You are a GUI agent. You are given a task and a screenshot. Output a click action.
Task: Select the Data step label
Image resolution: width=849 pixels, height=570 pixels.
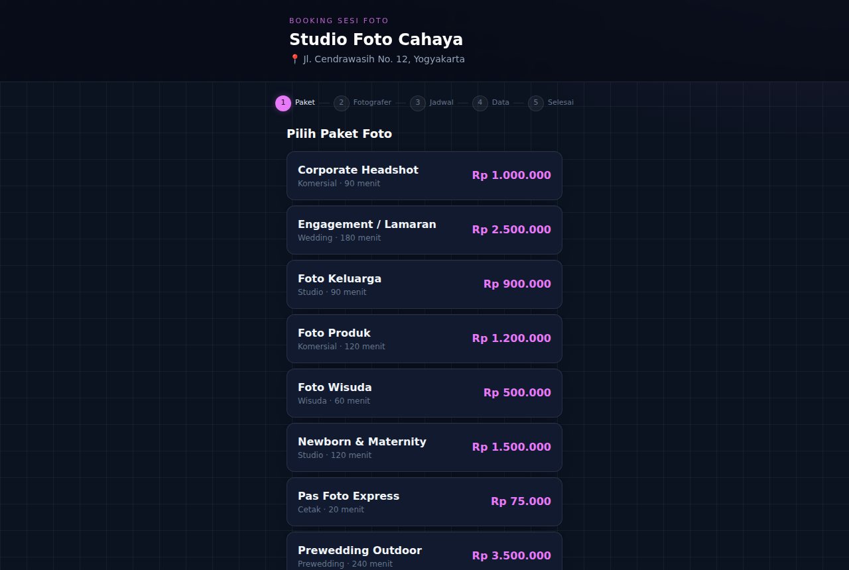[501, 103]
